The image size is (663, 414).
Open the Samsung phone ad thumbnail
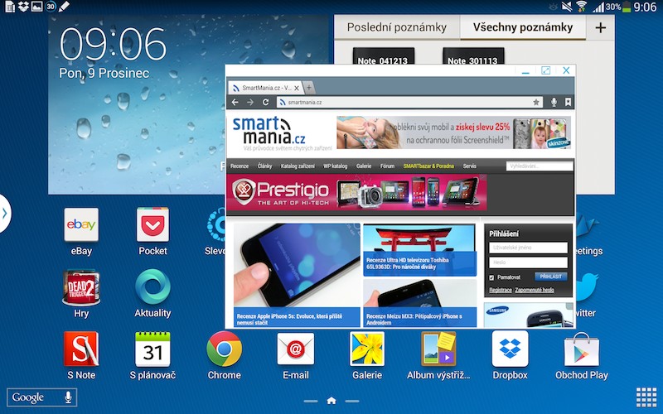click(528, 315)
